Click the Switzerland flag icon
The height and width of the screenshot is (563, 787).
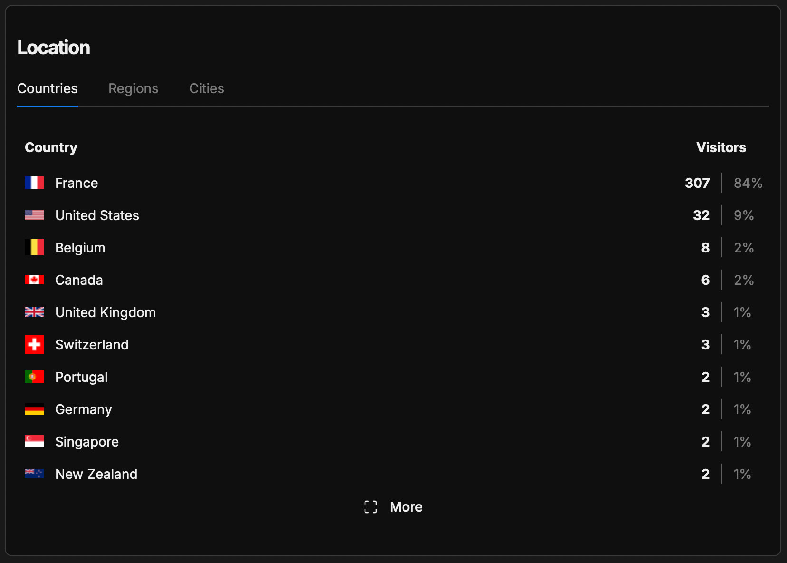34,345
